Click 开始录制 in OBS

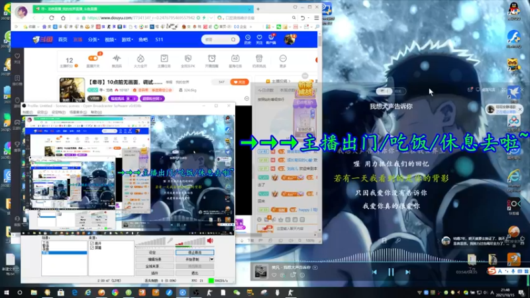[x=192, y=260]
